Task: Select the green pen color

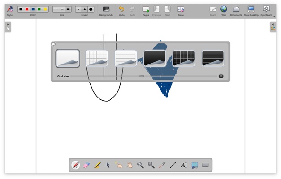Action: (39, 9)
